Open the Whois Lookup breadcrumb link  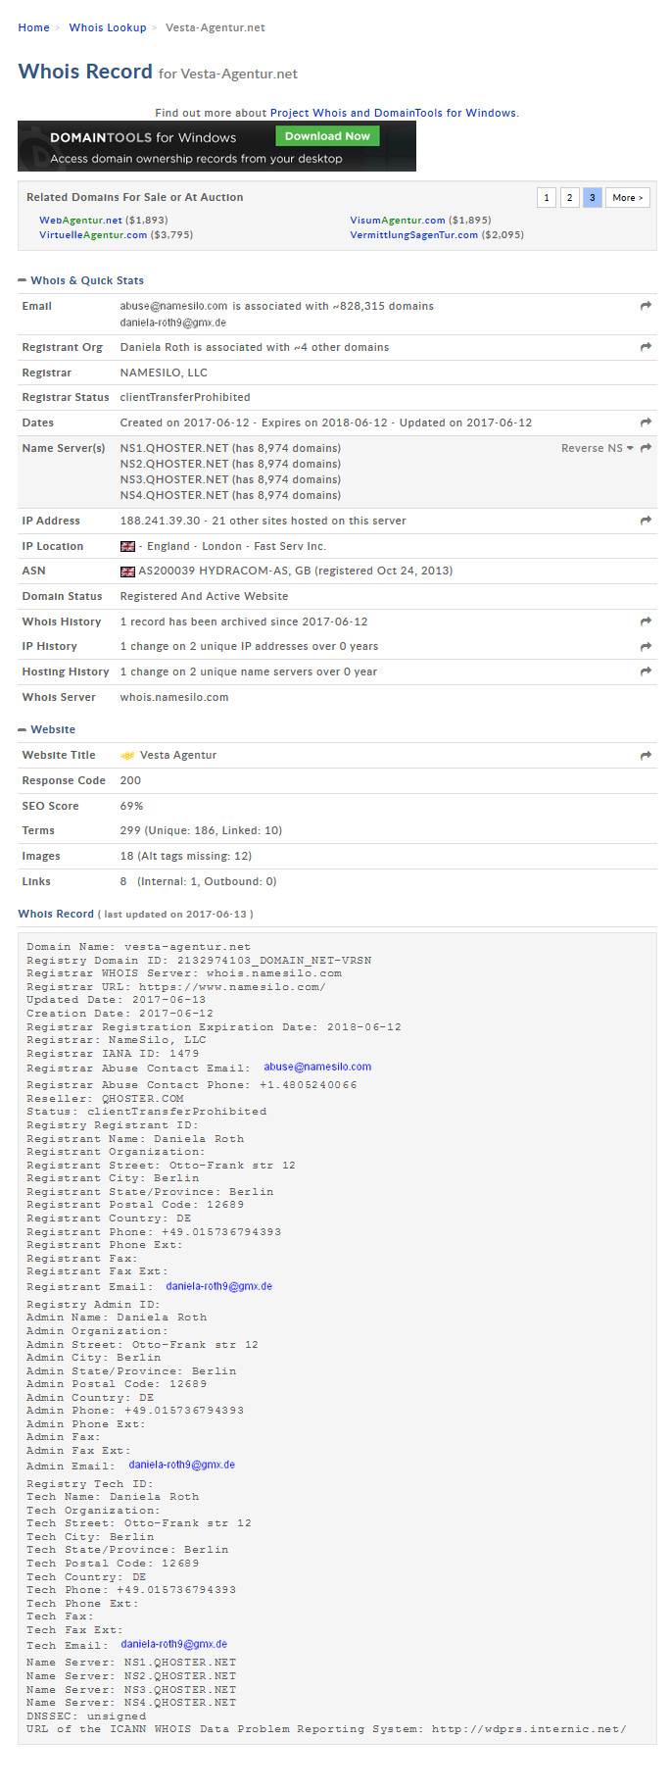(108, 27)
